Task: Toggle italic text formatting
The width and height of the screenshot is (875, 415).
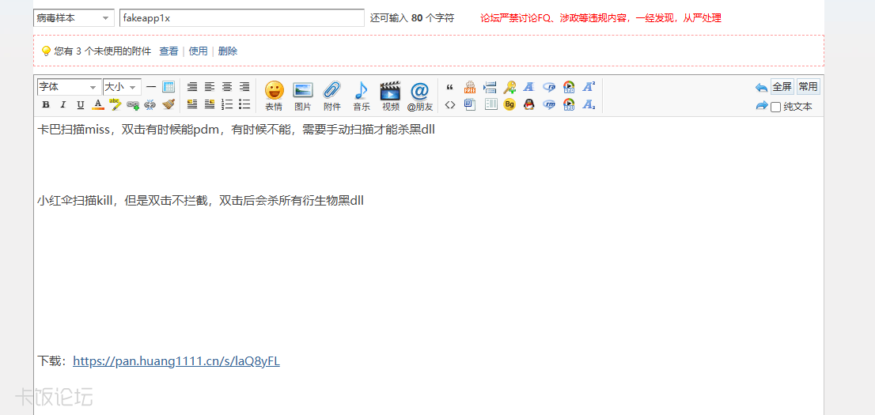Action: click(x=62, y=104)
